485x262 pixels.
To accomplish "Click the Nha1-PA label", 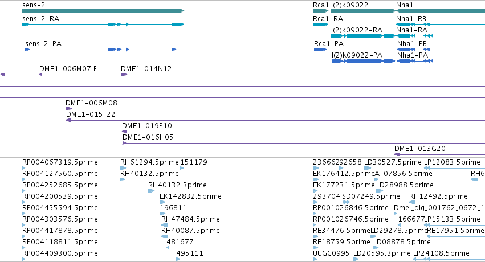I will tap(413, 55).
